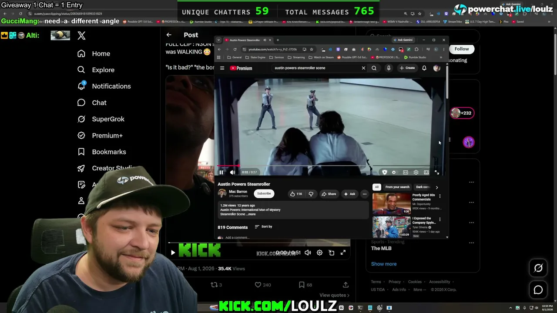Screen dimensions: 557x313
Task: Open Premium+ in the X sidebar
Action: coord(100,136)
